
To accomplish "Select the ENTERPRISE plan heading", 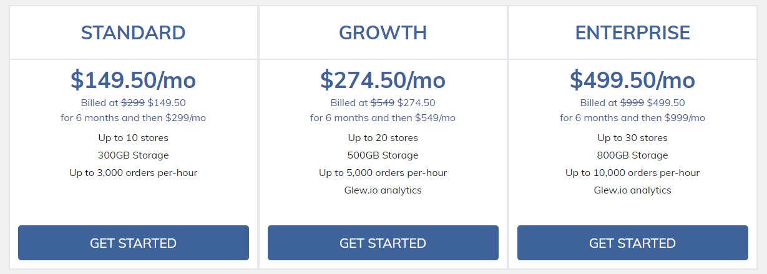I will [633, 32].
